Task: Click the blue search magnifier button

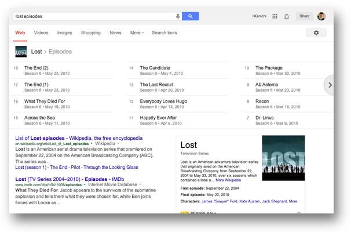Action: pos(191,16)
